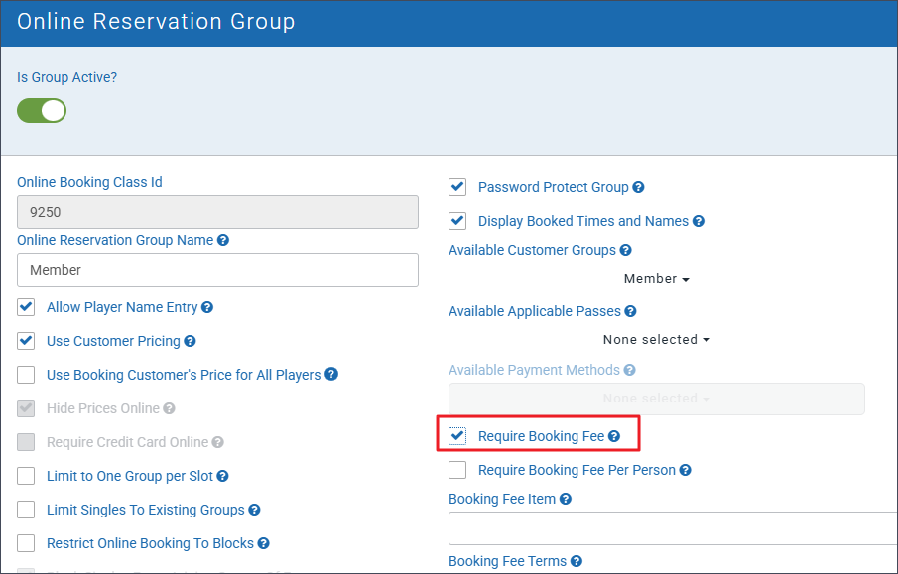Screen dimensions: 898x574
Task: Click the Is Group Active? label
Action: [67, 77]
